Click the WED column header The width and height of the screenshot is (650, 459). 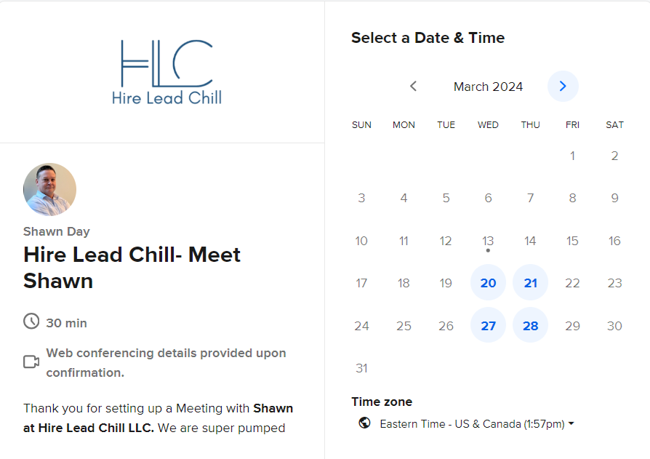click(x=488, y=125)
